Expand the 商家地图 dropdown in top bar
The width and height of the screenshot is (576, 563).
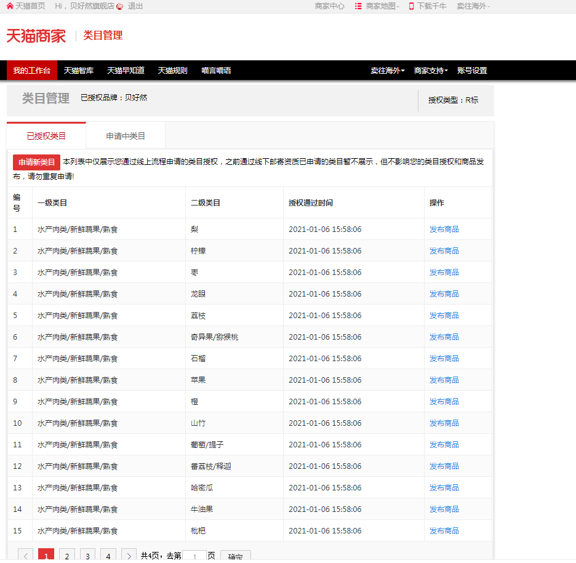(x=382, y=6)
